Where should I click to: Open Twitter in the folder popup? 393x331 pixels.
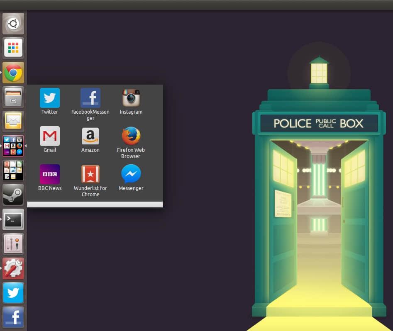click(50, 98)
